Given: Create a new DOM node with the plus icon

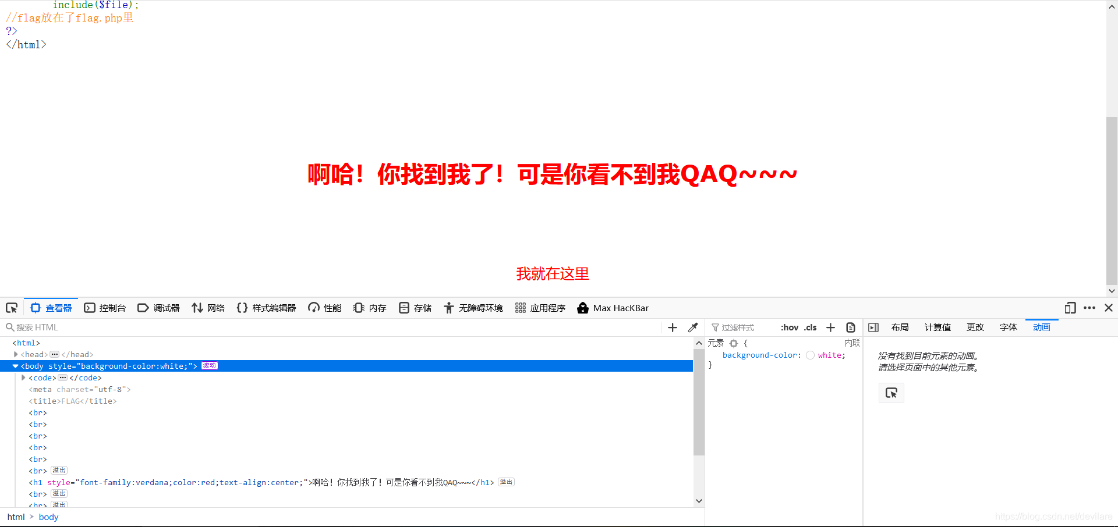Looking at the screenshot, I should coord(672,327).
